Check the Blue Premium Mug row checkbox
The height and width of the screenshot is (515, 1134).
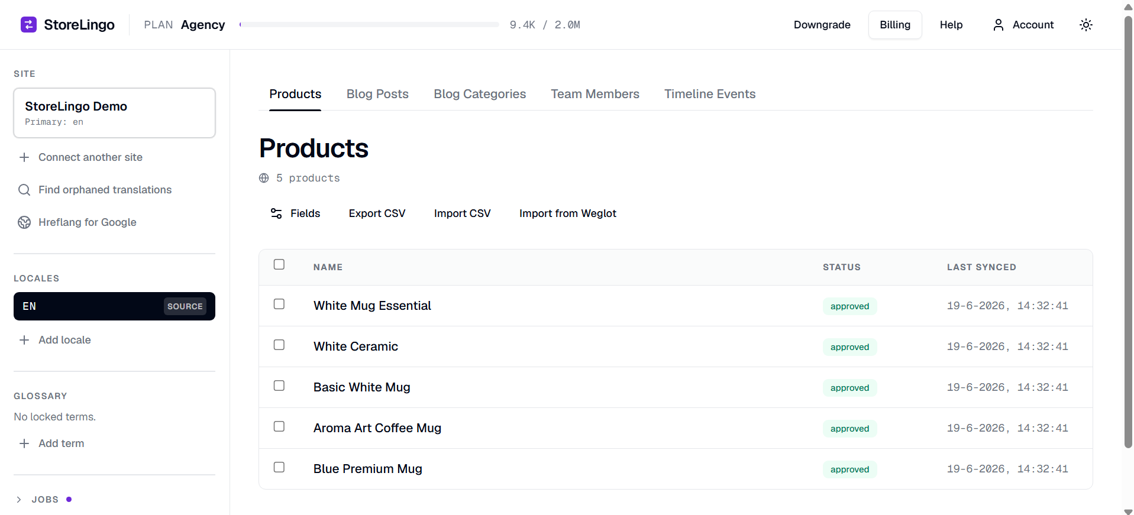point(279,467)
